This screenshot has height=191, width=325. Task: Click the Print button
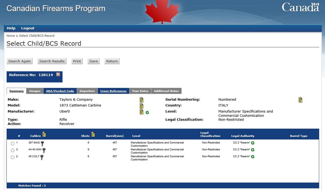[77, 61]
